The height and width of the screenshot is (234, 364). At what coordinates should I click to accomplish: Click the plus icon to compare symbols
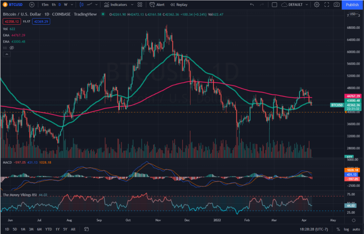pyautogui.click(x=32, y=5)
